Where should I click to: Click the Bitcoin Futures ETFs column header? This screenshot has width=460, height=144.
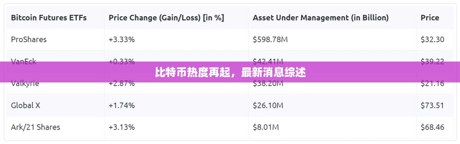coord(49,18)
